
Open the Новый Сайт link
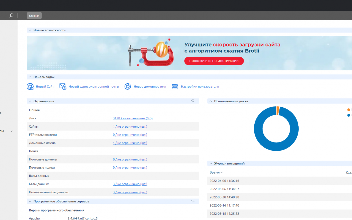point(45,87)
